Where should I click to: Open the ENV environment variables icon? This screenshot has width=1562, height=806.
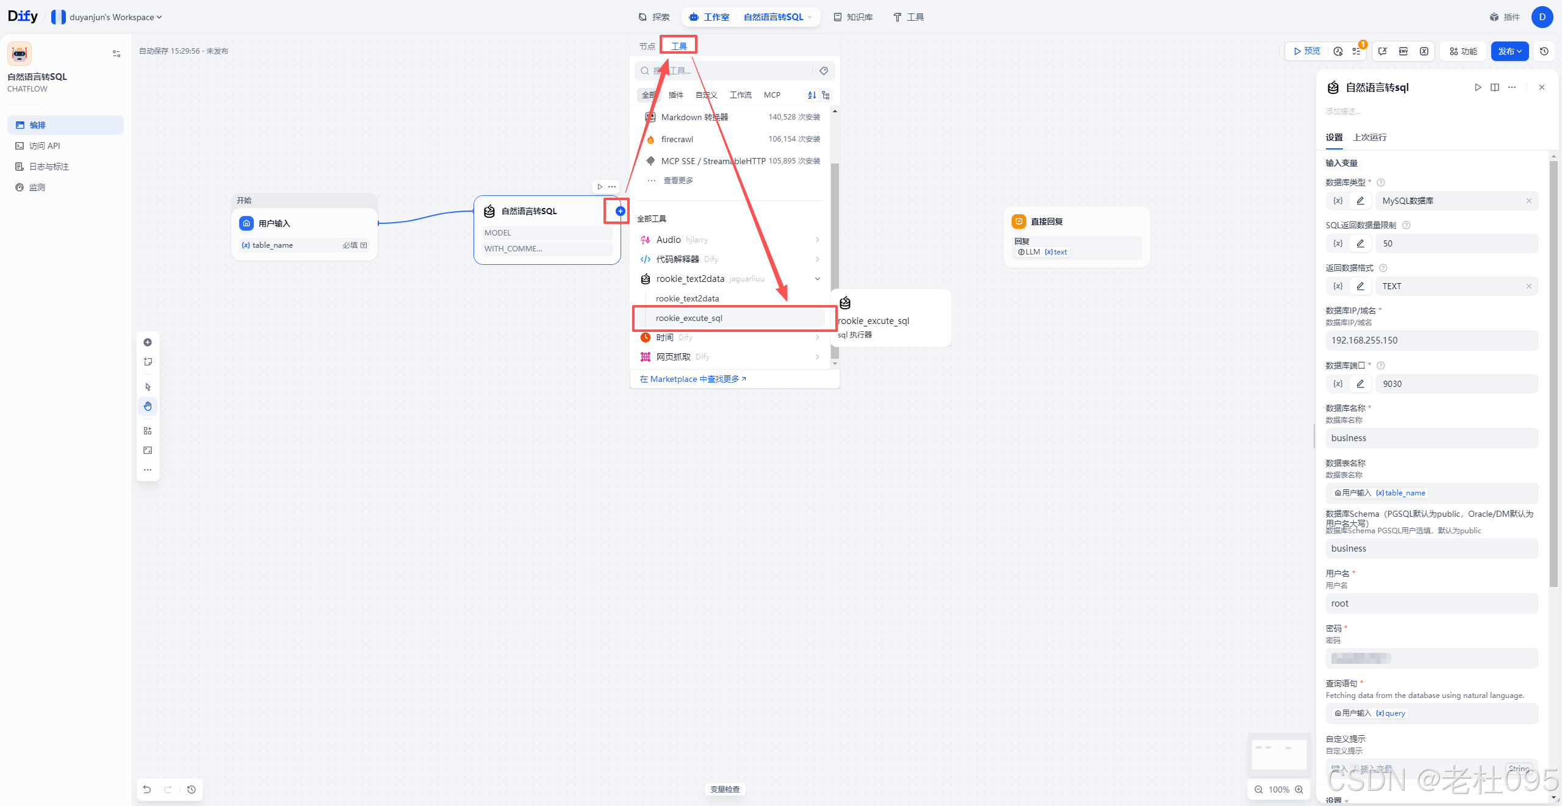point(1403,51)
